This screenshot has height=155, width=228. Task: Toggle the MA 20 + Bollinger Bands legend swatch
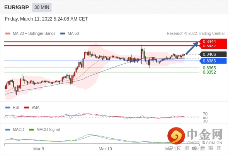(8, 34)
